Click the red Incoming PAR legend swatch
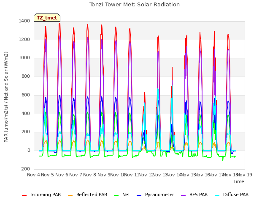 (24, 195)
